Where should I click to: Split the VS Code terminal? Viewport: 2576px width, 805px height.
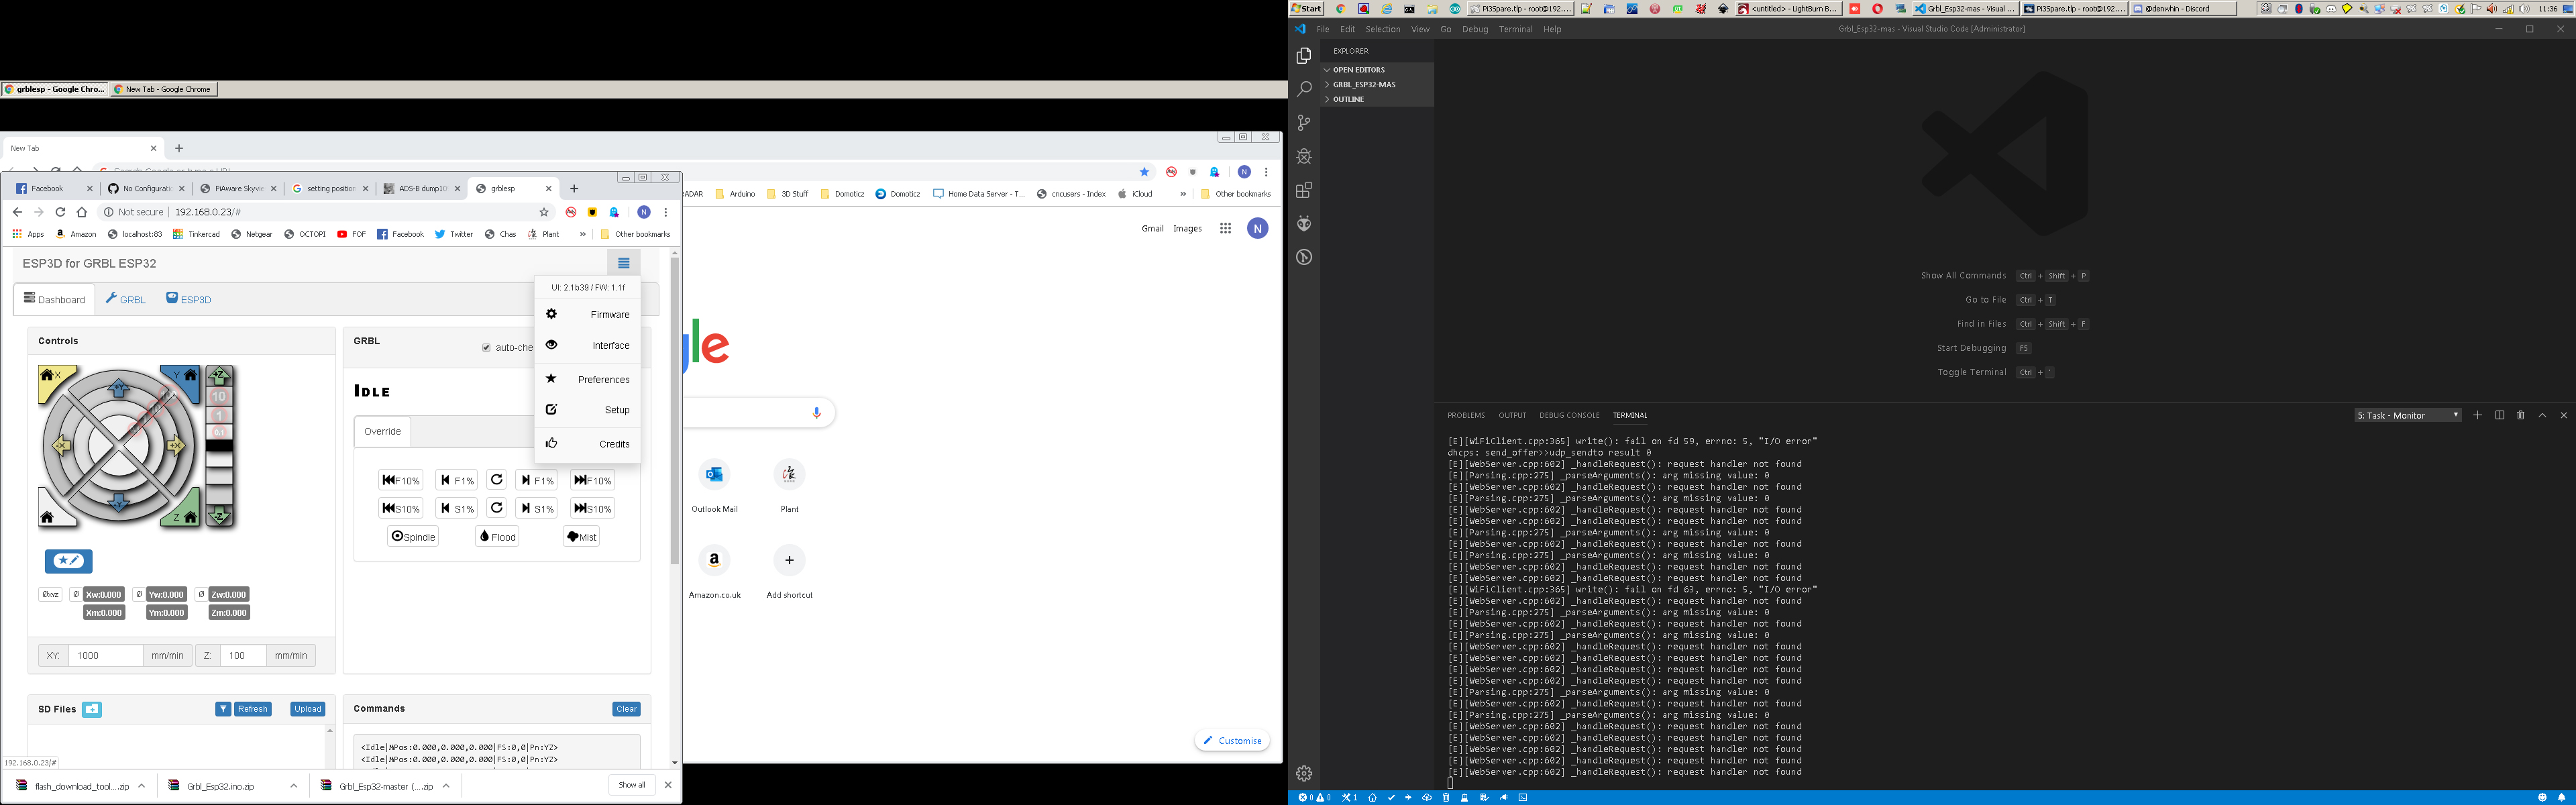coord(2499,415)
